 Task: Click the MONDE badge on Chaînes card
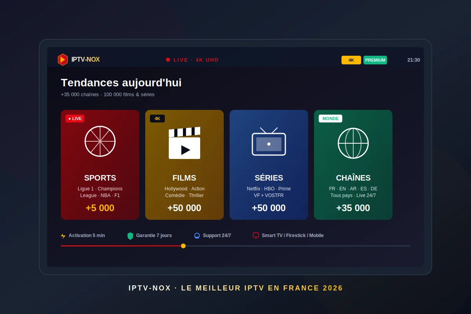pos(330,119)
